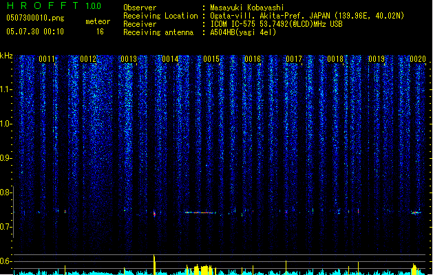433x275 pixels.
Task: Click the 0012 time marker
Action: pyautogui.click(x=88, y=59)
